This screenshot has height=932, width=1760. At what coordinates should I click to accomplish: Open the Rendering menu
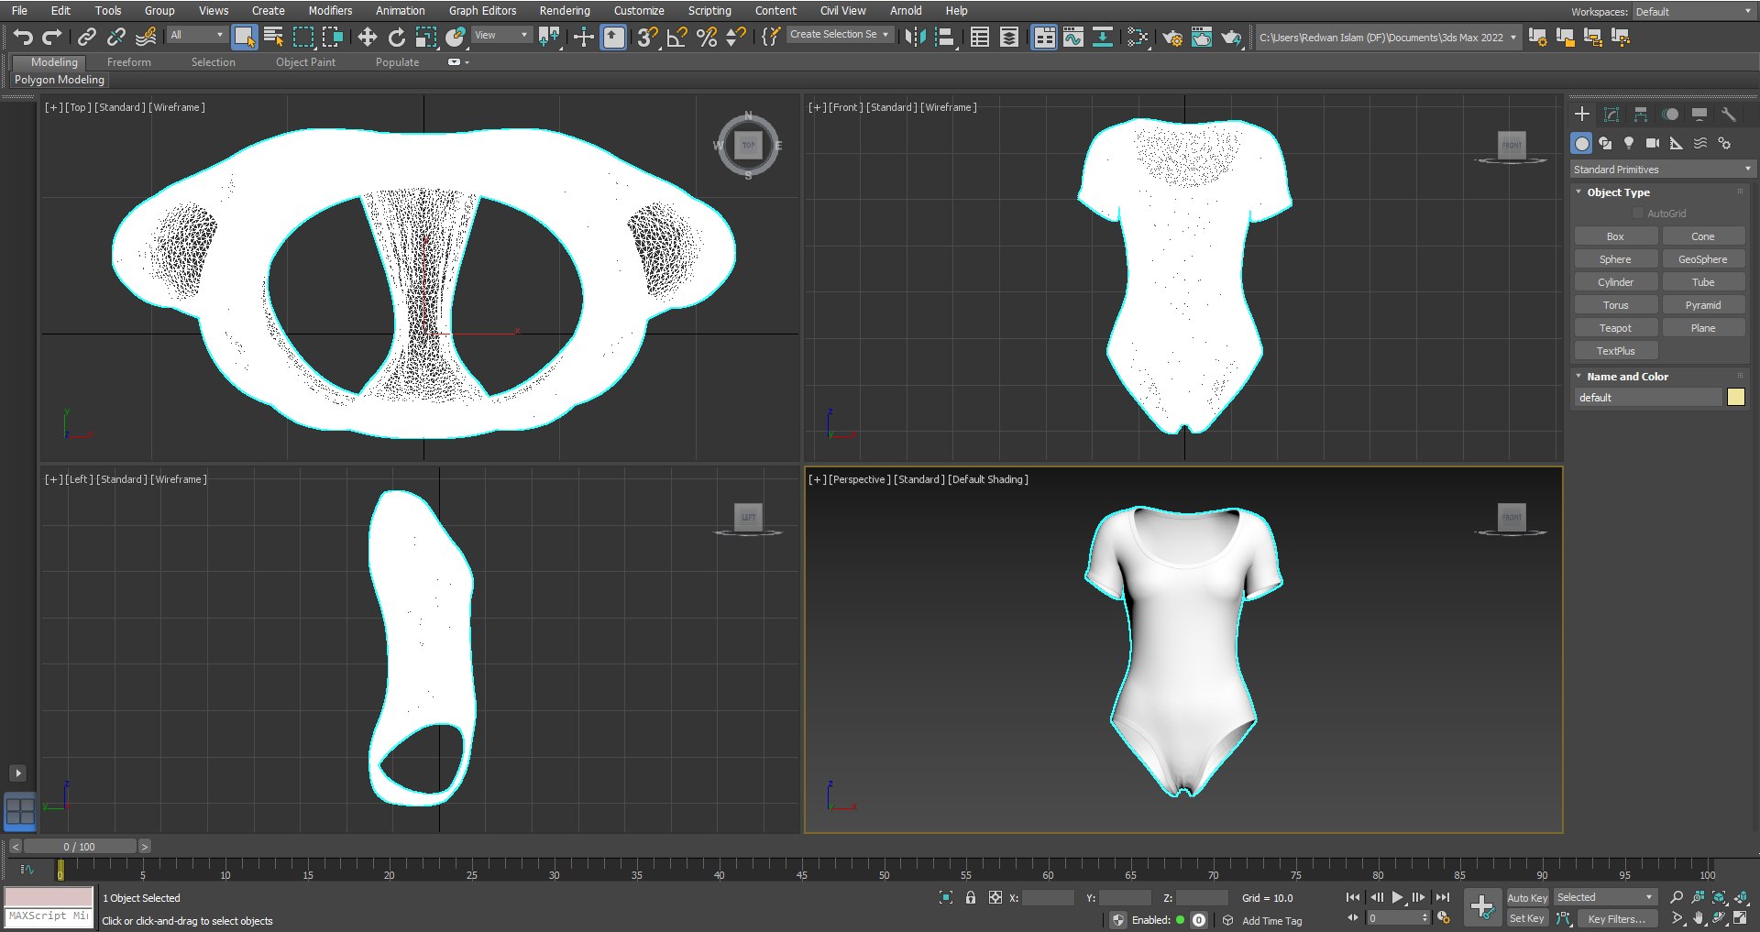[x=565, y=11]
